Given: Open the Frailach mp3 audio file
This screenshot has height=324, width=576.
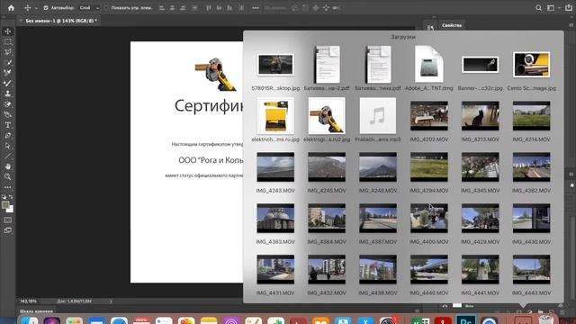Looking at the screenshot, I should click(378, 116).
